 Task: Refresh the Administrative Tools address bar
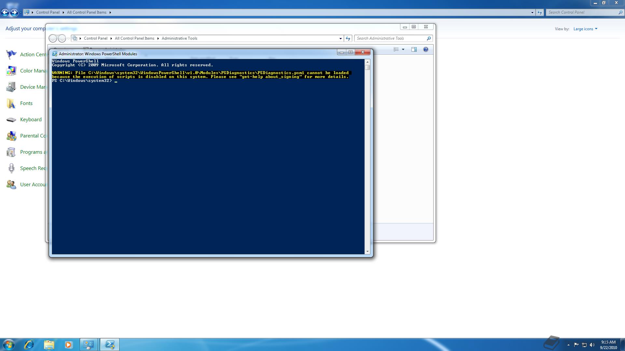[348, 38]
